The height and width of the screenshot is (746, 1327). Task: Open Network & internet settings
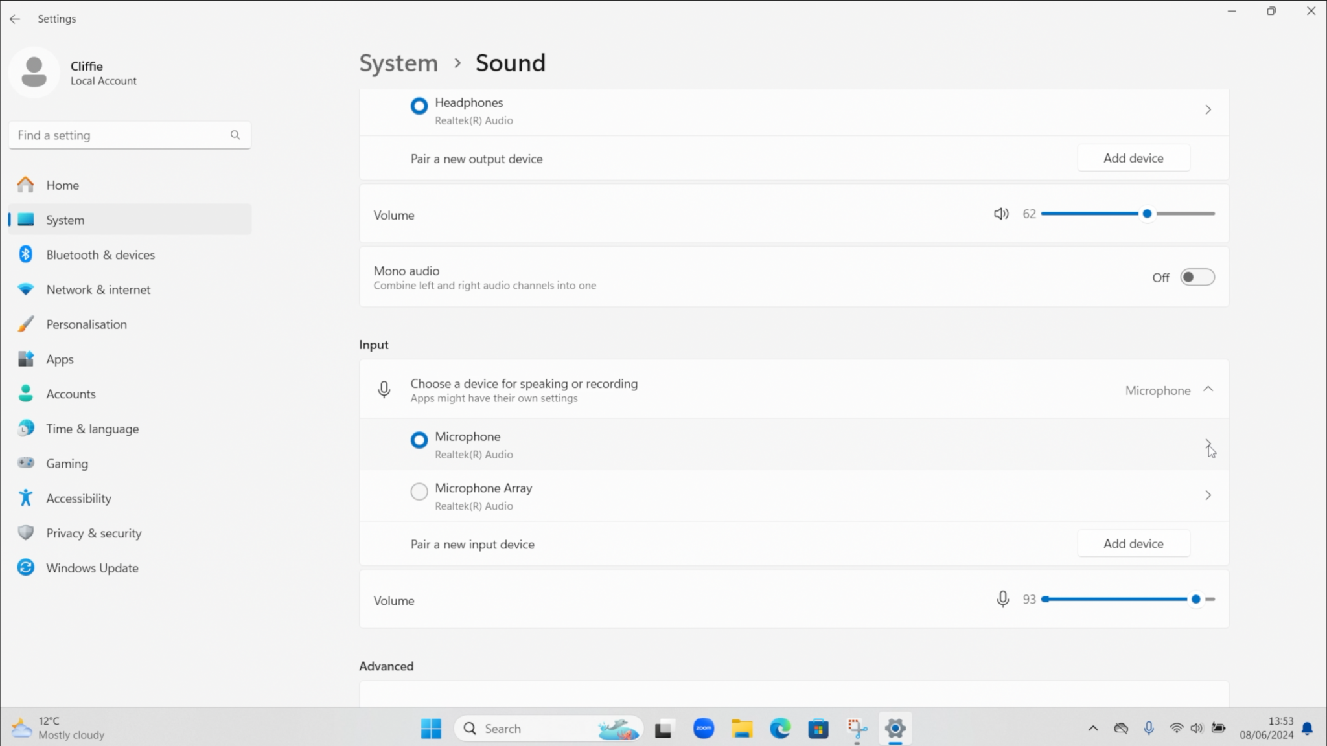[x=98, y=289]
